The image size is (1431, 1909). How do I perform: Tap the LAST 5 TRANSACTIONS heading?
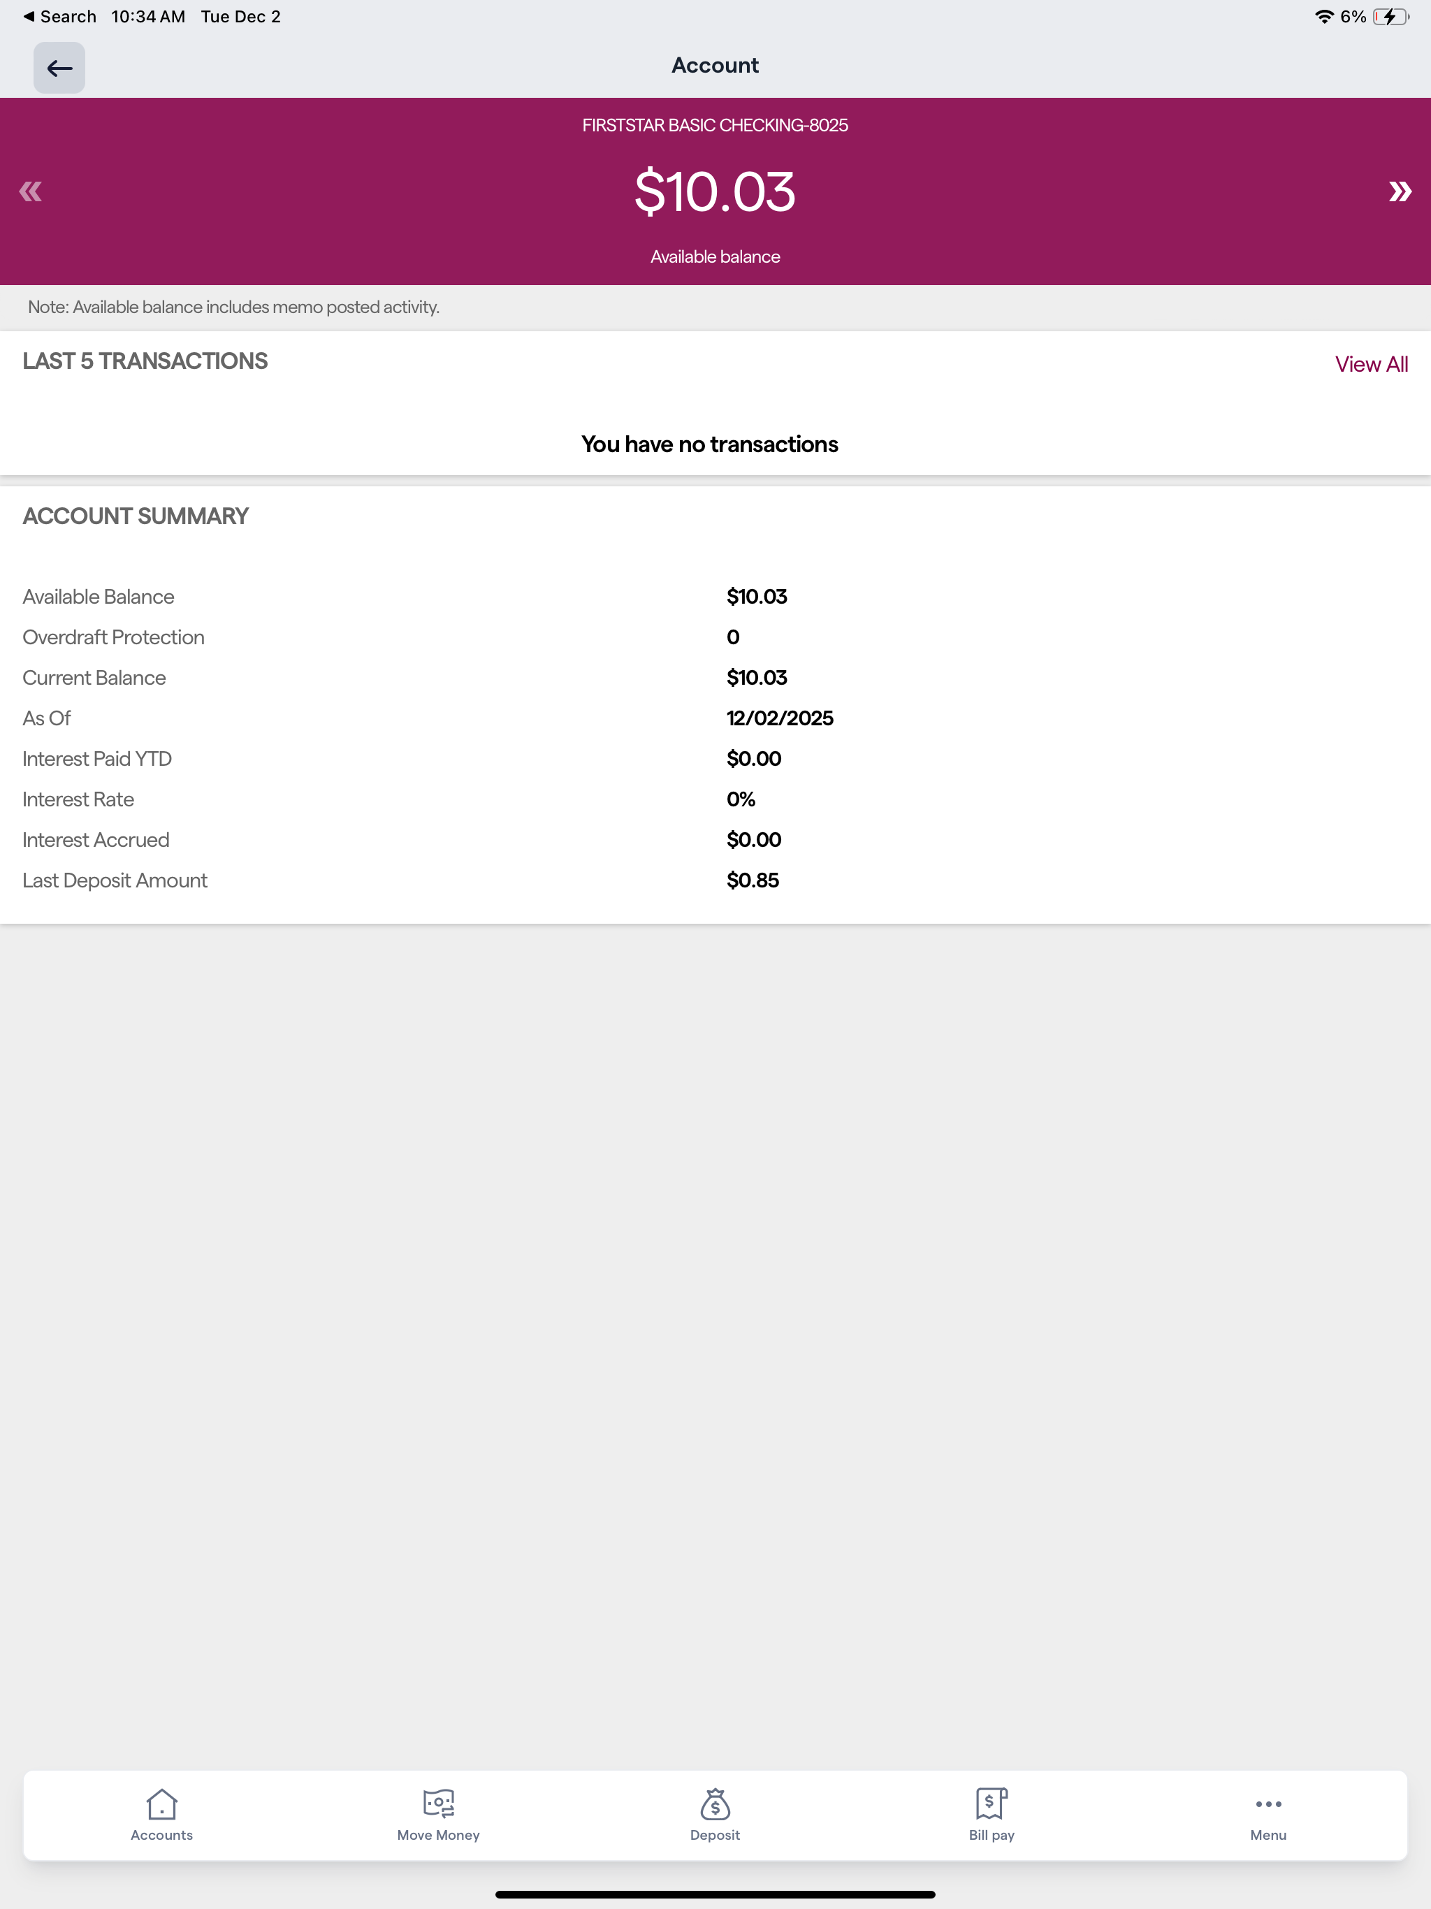pyautogui.click(x=145, y=361)
